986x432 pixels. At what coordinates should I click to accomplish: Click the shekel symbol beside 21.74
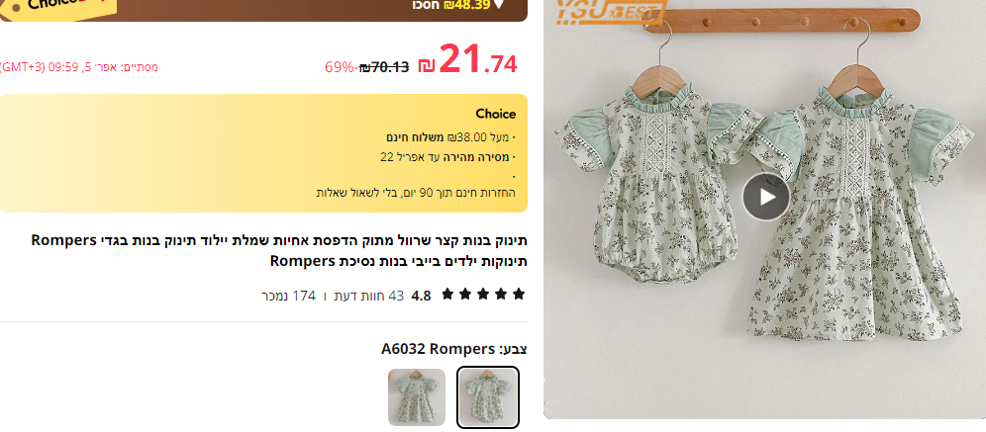tap(427, 66)
